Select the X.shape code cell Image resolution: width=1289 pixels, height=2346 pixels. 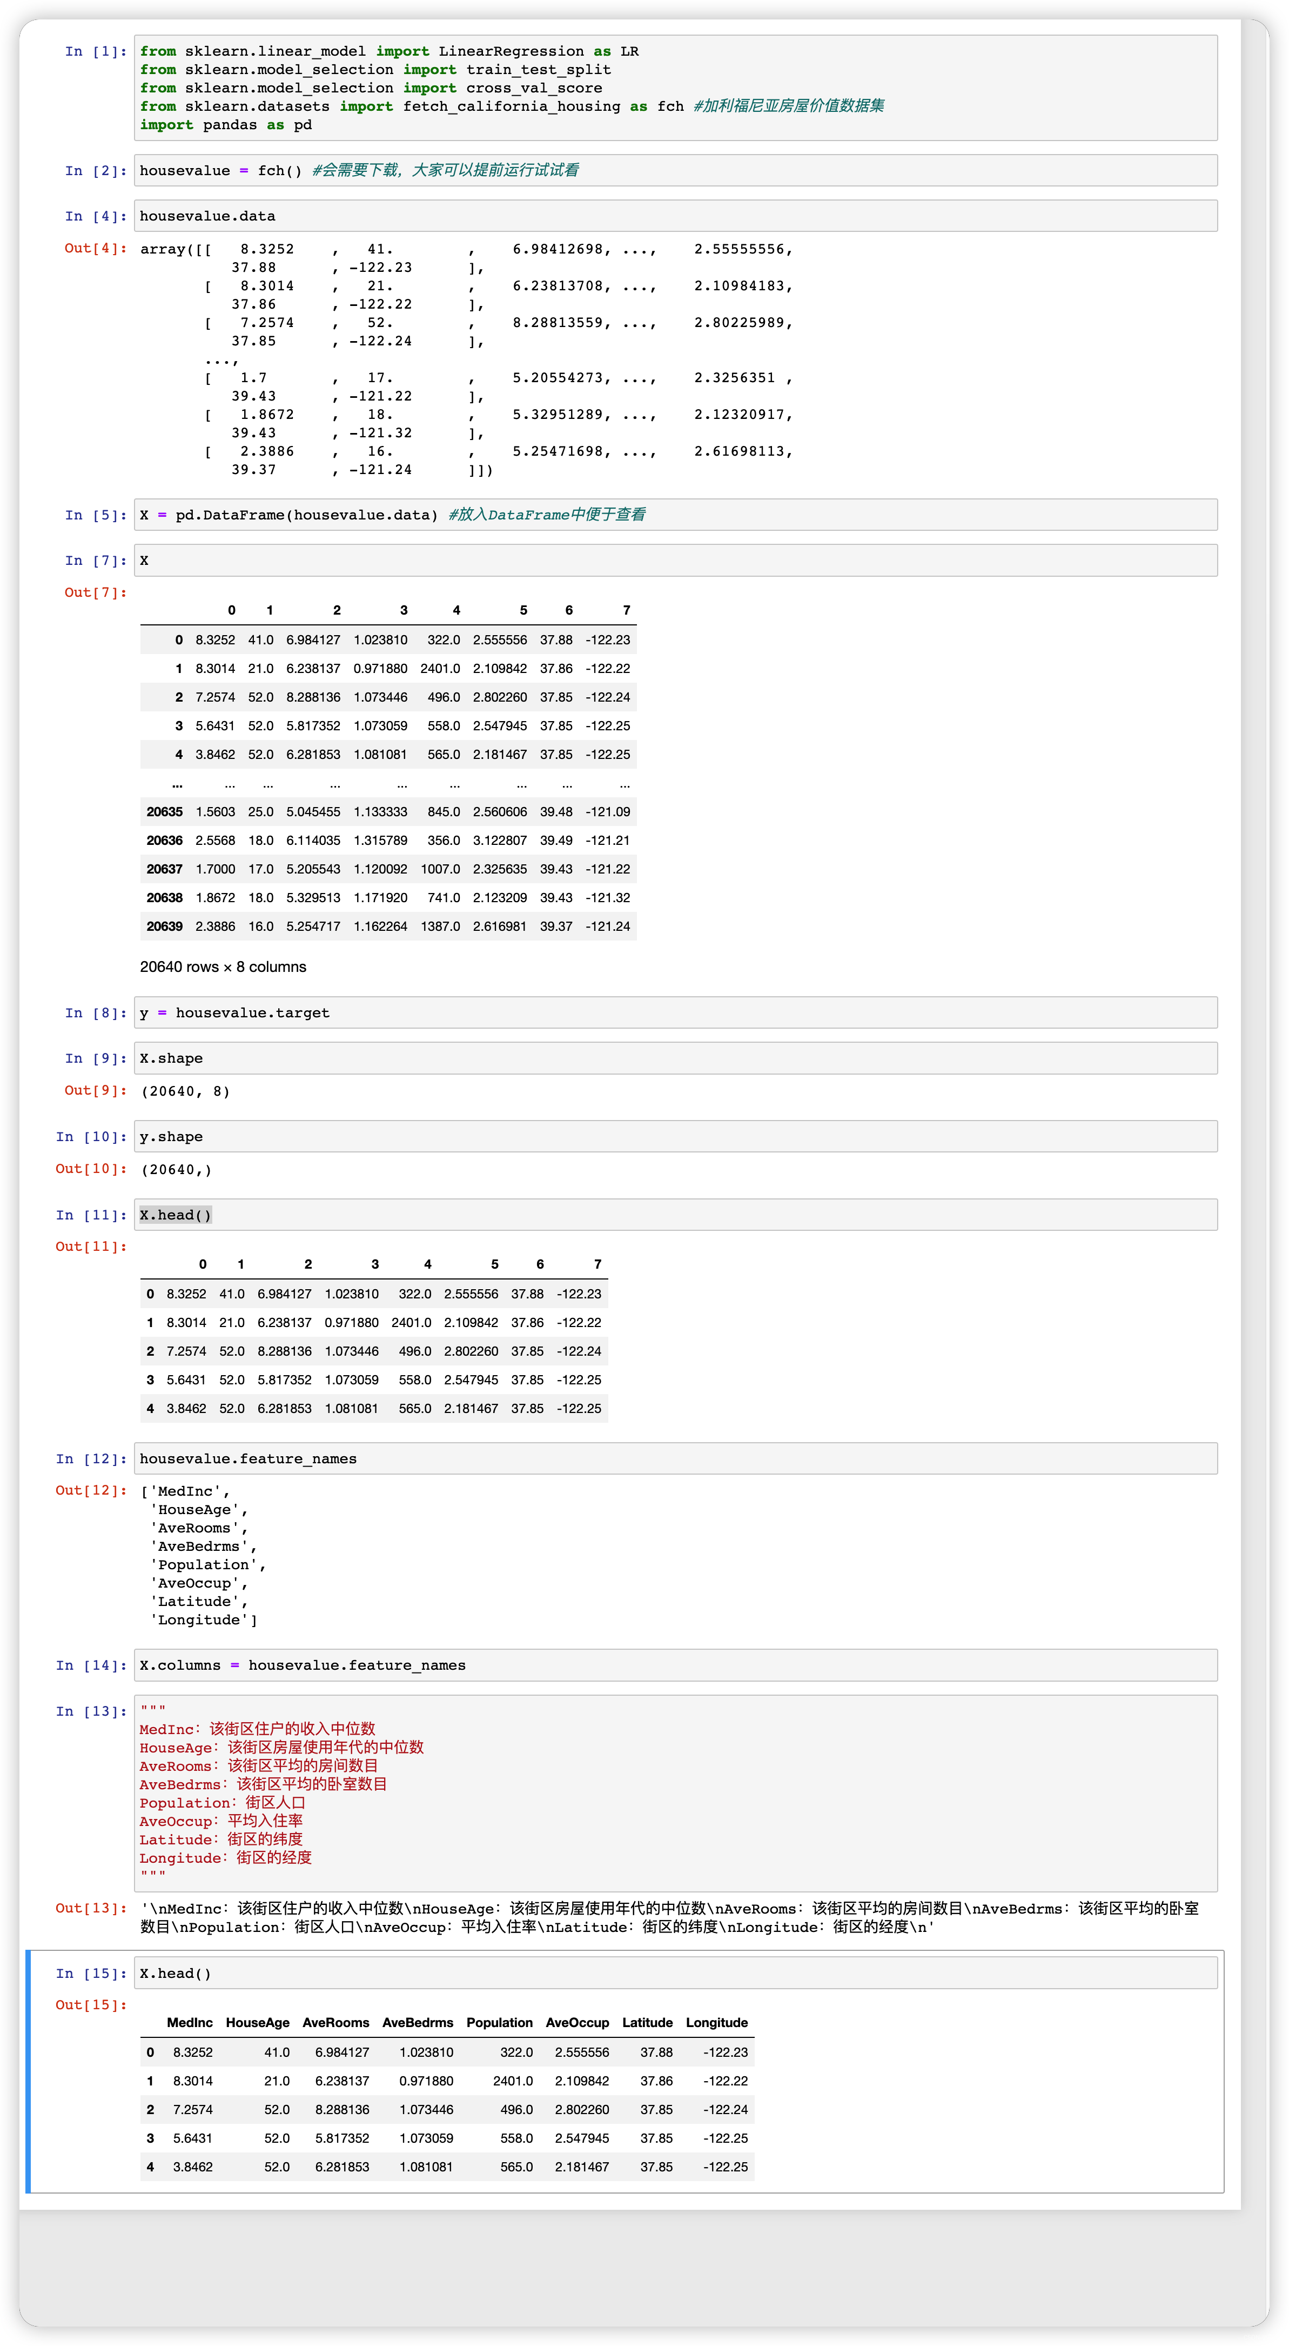coord(675,1058)
